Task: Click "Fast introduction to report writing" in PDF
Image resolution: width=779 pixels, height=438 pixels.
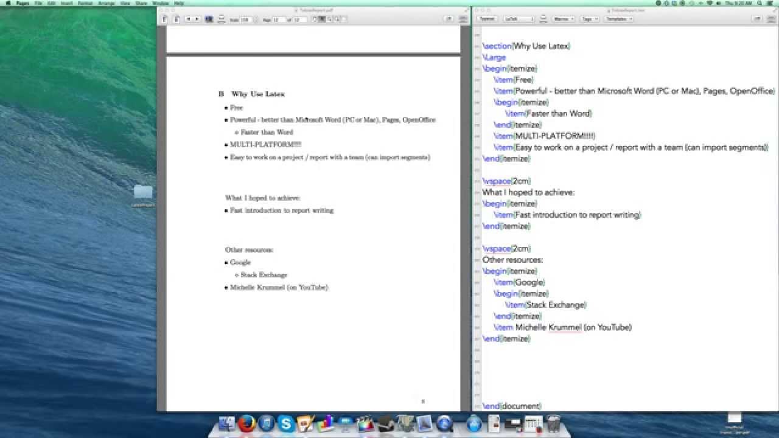Action: point(282,210)
